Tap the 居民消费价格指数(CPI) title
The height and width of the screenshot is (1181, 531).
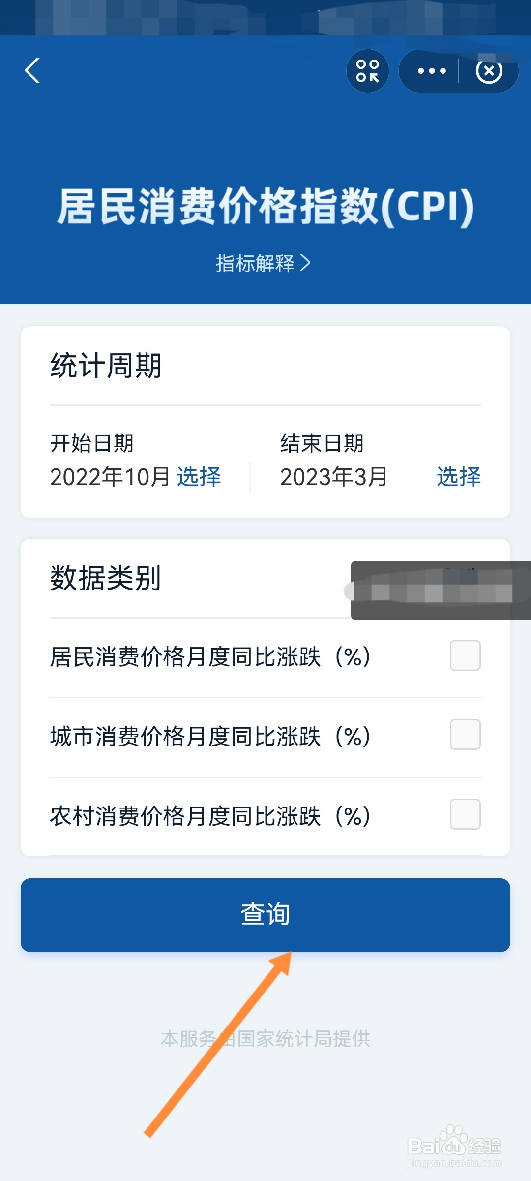click(265, 207)
